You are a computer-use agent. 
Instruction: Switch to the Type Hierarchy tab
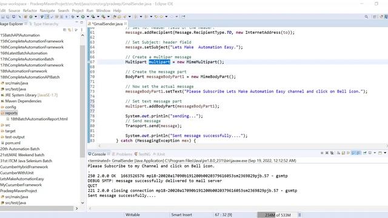tap(44, 24)
